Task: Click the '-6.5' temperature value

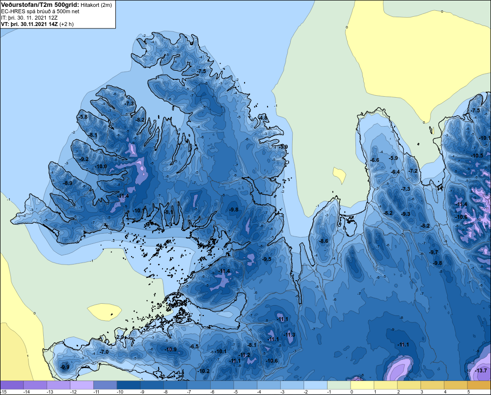Action: point(194,346)
